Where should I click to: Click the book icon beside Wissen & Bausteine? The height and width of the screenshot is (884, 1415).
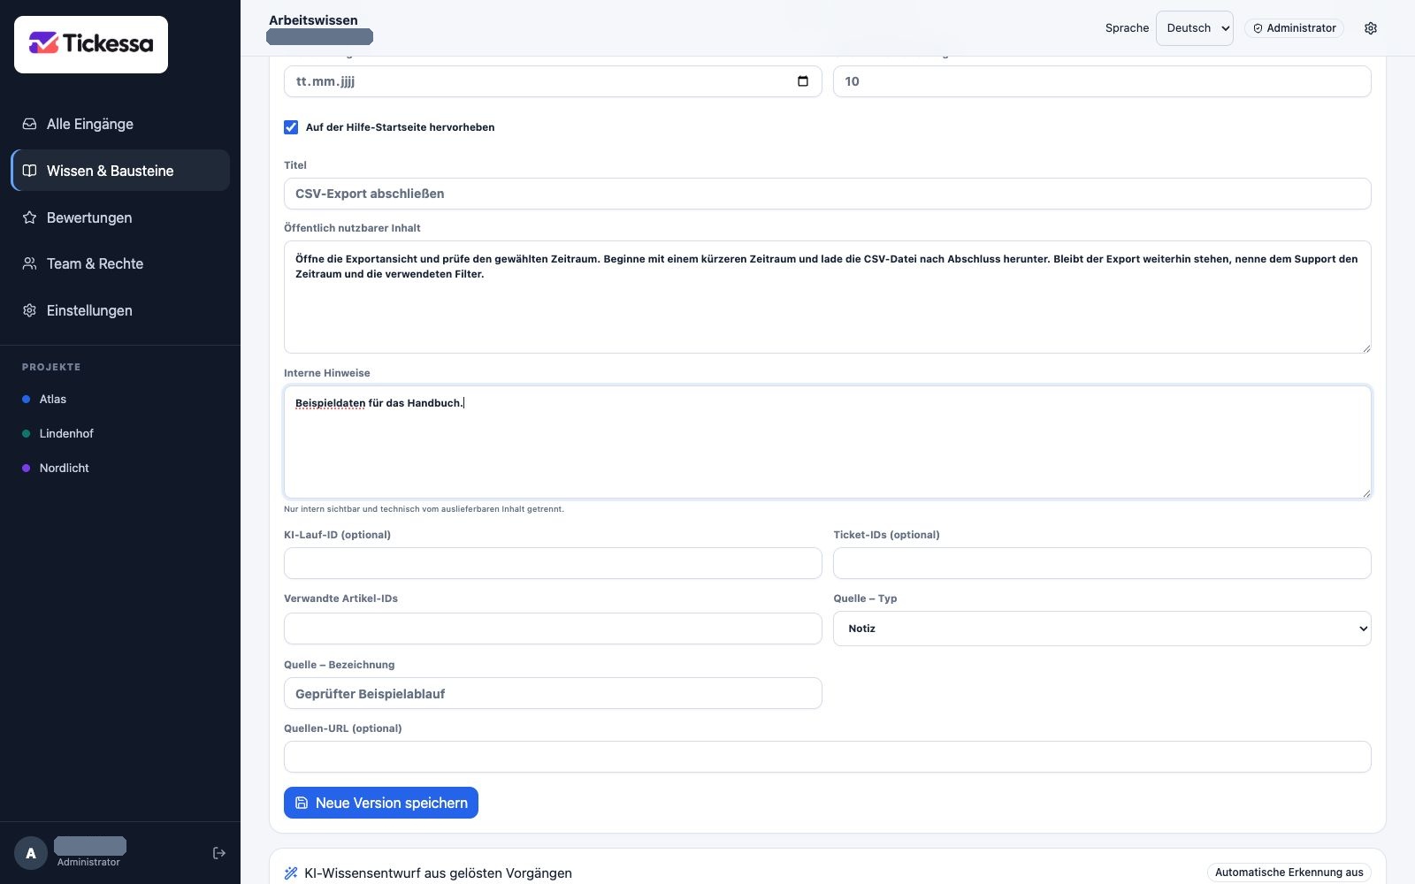[x=29, y=171]
